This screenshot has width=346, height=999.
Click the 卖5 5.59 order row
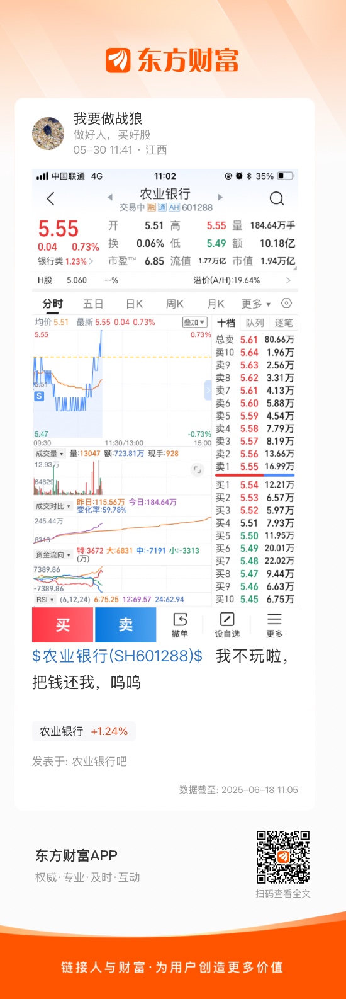click(255, 416)
